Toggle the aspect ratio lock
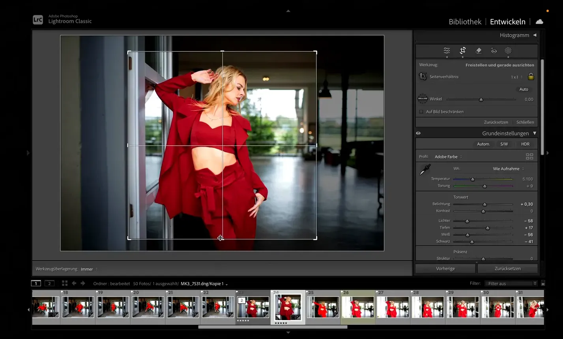 click(x=531, y=77)
